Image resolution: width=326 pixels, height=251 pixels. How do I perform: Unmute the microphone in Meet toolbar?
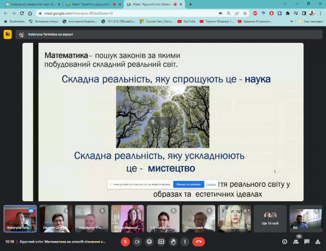(125, 242)
